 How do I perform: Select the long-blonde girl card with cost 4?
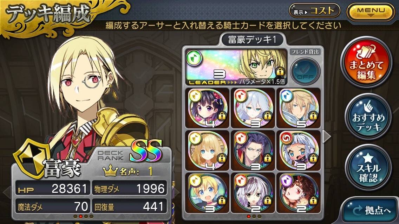(207, 150)
